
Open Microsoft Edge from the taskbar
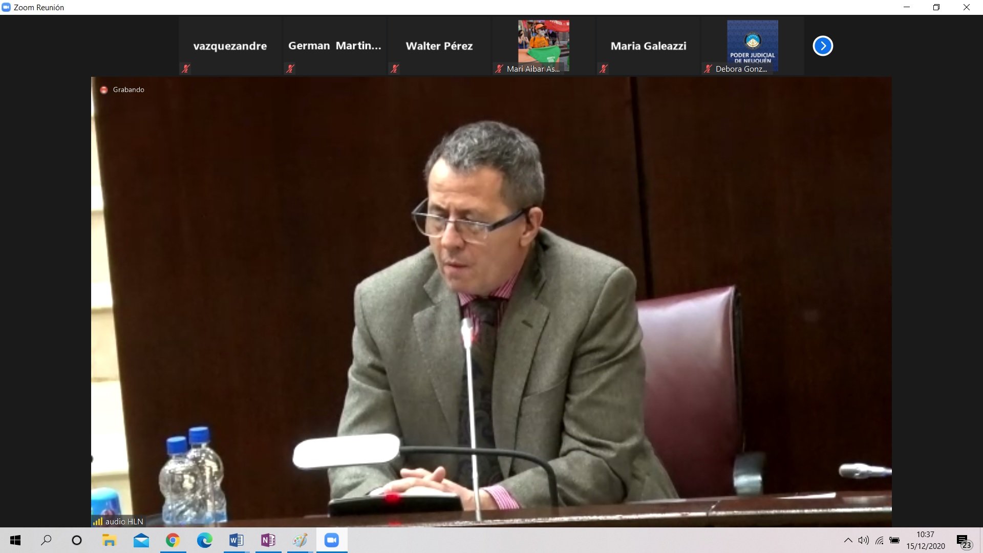[x=204, y=540]
